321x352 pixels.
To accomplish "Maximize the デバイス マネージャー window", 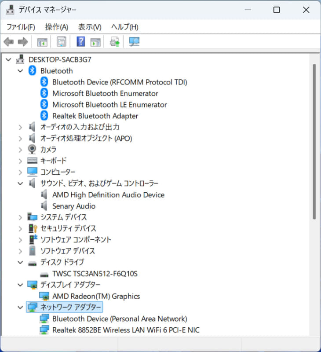I will coord(277,10).
